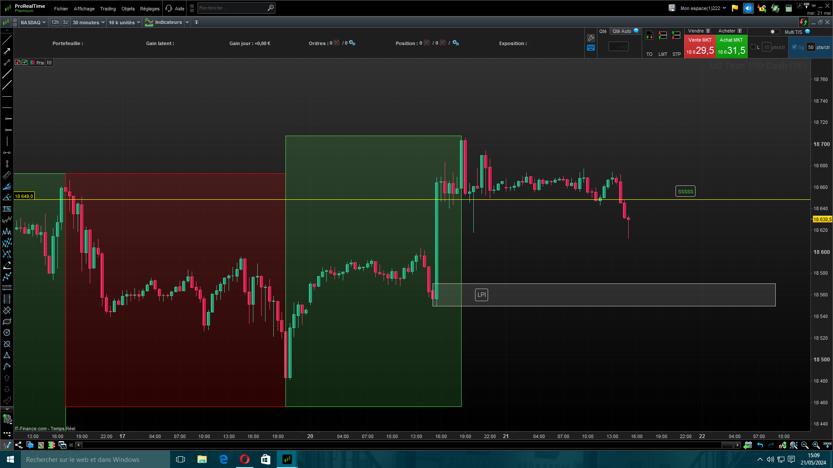Screen dimensions: 833x468
Task: Open the 30 minutes timeframe dropdown
Action: 89,23
